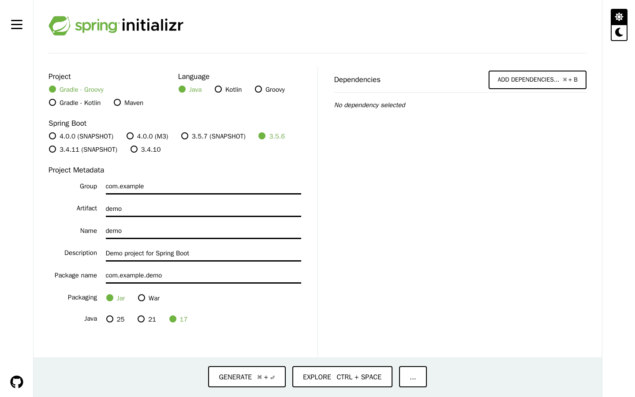Click the Artifact text field
The image size is (635, 397).
click(x=203, y=208)
